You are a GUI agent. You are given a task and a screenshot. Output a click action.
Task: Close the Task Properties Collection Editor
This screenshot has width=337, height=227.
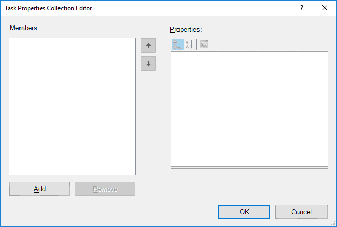(325, 8)
